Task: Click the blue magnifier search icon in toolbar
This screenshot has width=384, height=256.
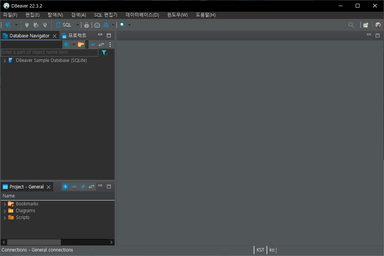Action: tap(123, 25)
